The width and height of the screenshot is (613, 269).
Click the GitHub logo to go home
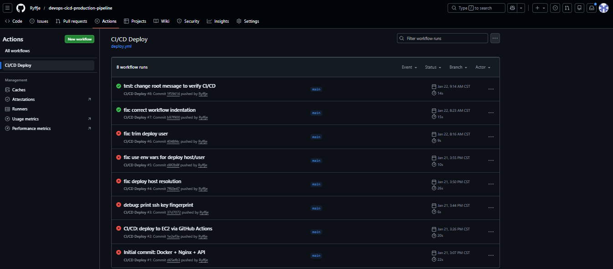21,8
